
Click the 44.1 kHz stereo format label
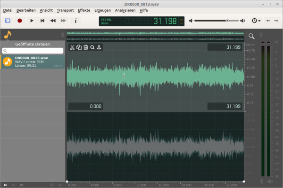(106, 22)
